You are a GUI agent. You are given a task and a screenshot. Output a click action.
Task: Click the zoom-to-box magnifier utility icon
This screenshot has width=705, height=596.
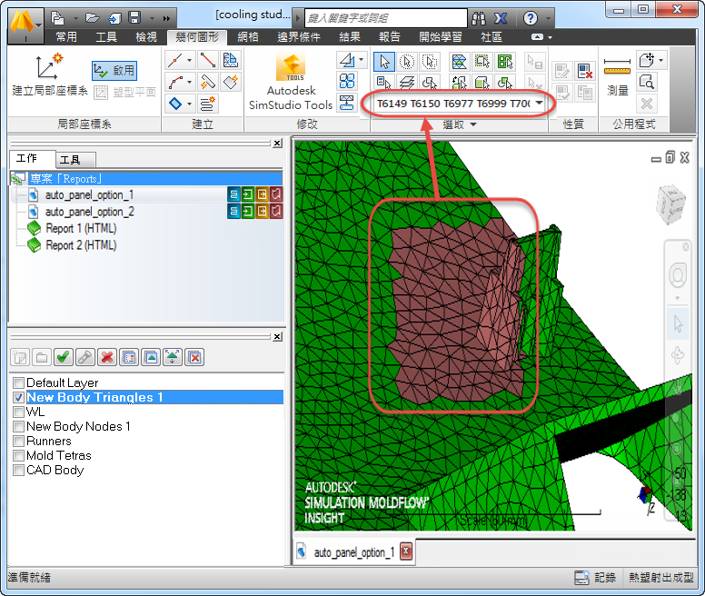pyautogui.click(x=647, y=82)
